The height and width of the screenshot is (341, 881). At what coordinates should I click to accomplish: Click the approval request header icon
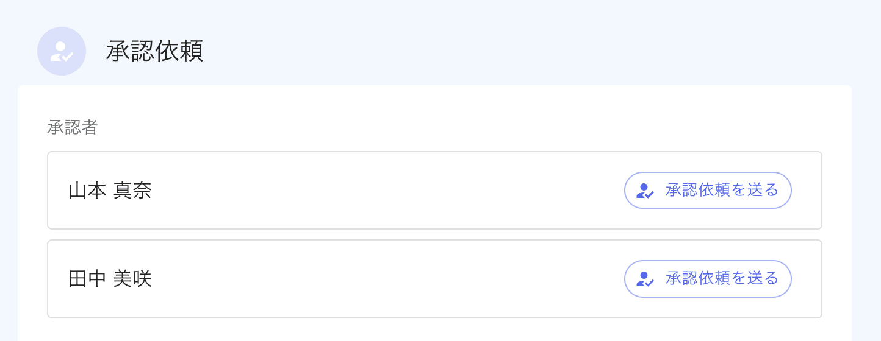[x=62, y=52]
